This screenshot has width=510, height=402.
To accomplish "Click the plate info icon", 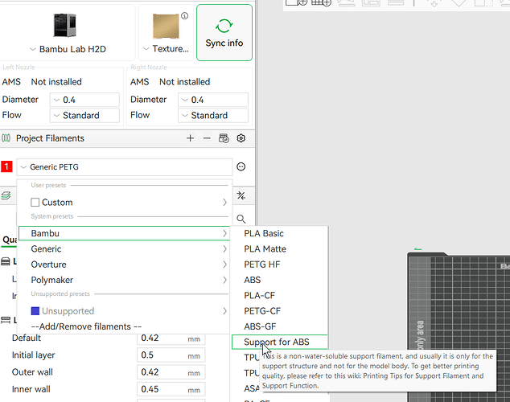I will tap(184, 15).
